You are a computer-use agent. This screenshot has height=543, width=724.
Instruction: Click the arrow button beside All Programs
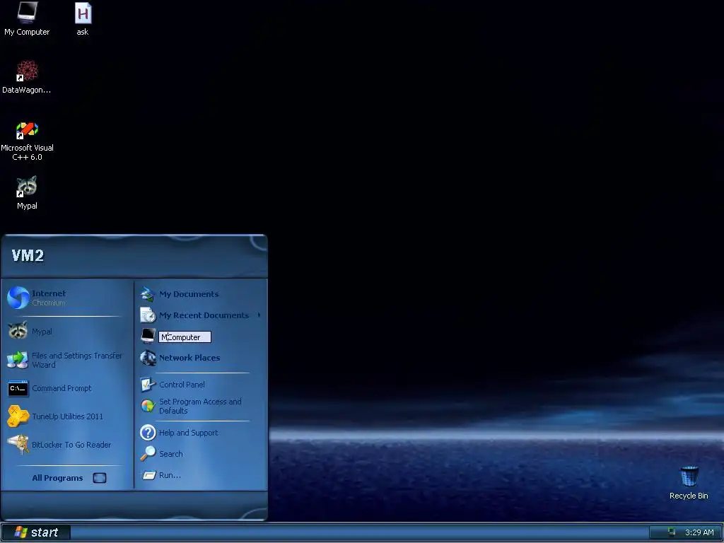click(99, 478)
